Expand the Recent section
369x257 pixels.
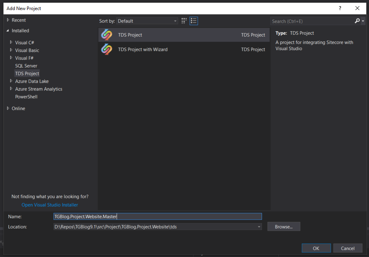click(8, 20)
